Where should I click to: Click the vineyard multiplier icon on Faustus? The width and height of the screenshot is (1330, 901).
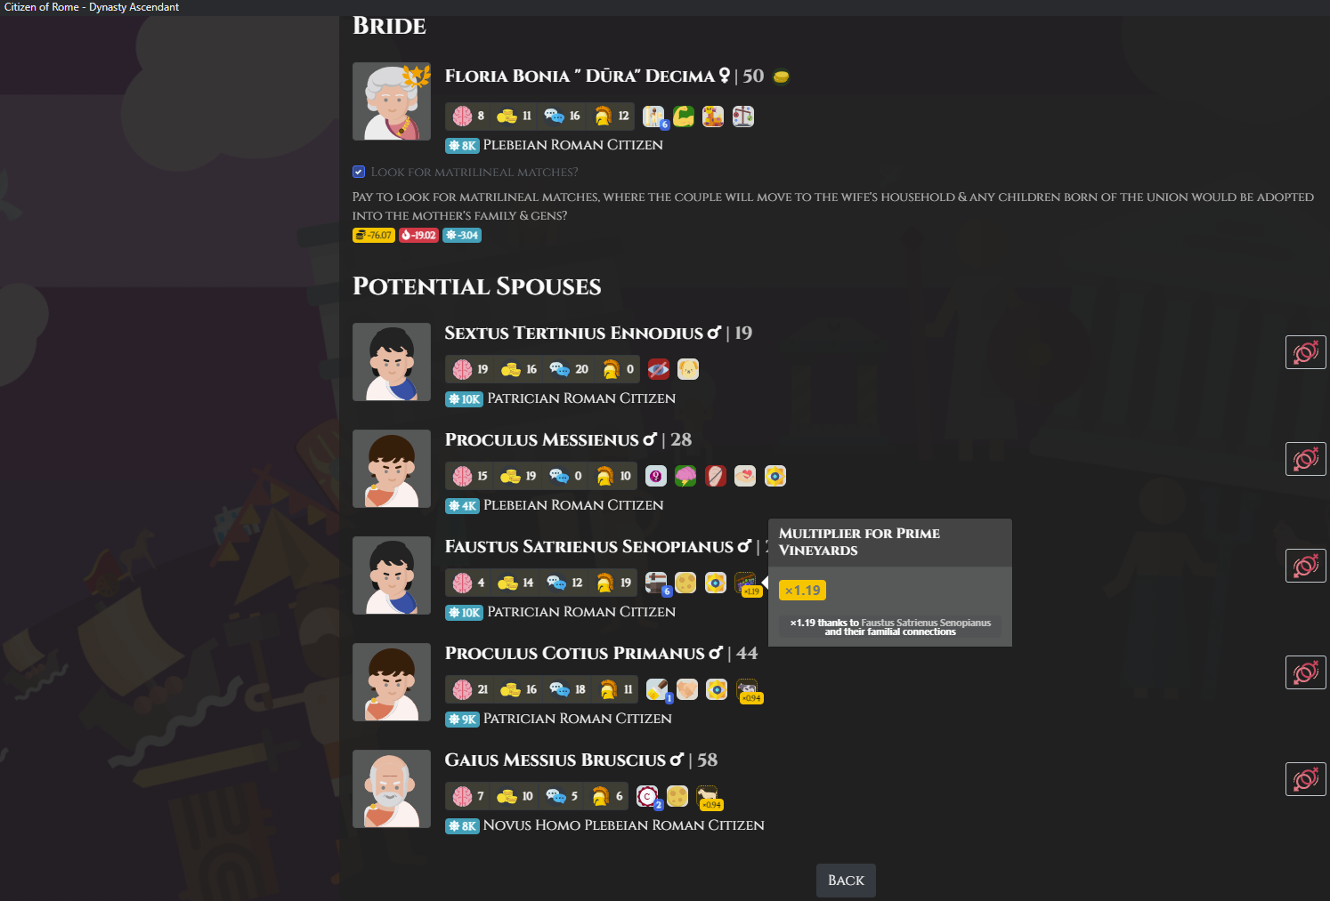747,584
